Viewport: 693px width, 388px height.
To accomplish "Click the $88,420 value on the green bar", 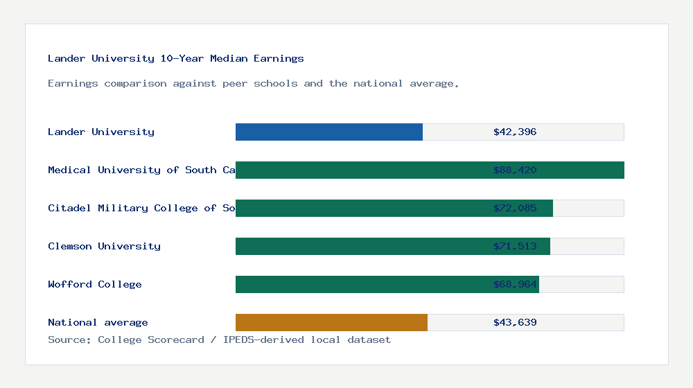I will 515,170.
